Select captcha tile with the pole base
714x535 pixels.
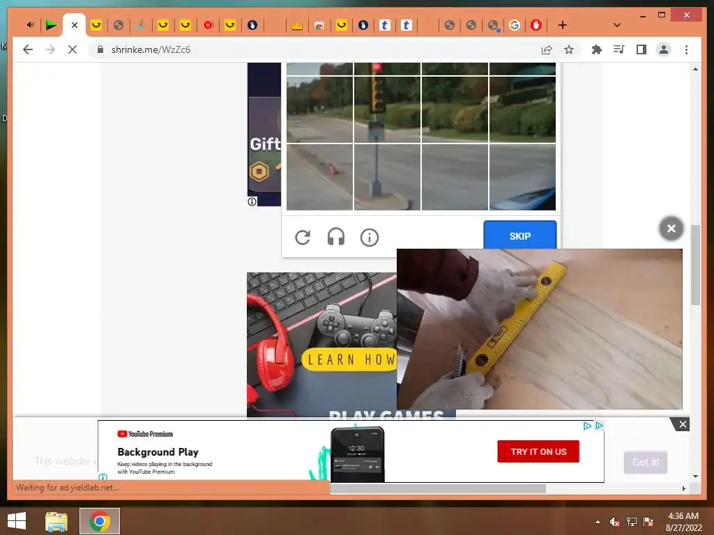coord(387,177)
